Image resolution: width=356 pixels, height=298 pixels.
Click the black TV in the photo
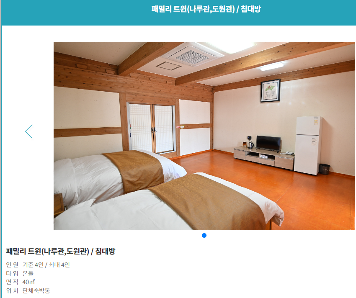268,144
